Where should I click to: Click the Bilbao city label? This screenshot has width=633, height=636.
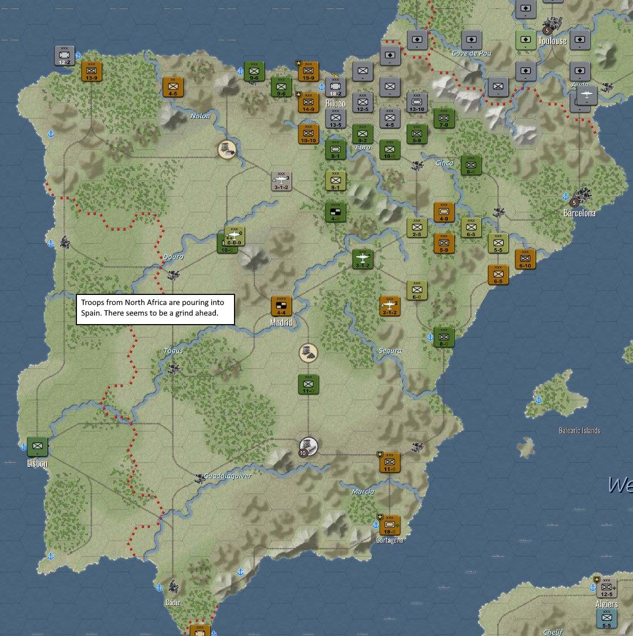[x=335, y=103]
